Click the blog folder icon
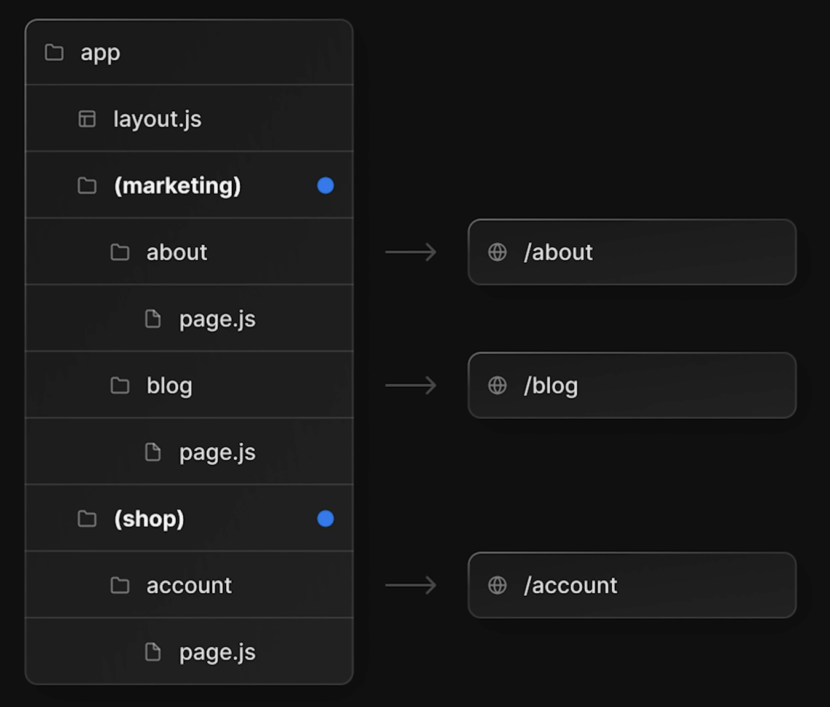830x707 pixels. click(120, 385)
